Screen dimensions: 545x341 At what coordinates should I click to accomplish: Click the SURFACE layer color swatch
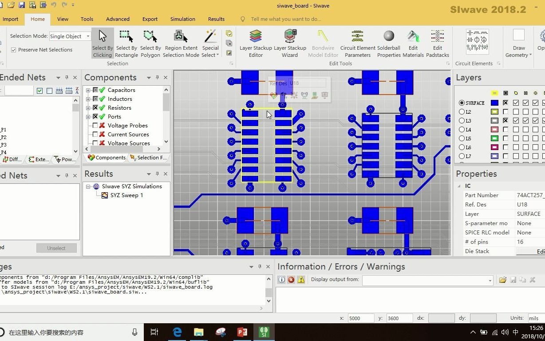494,103
